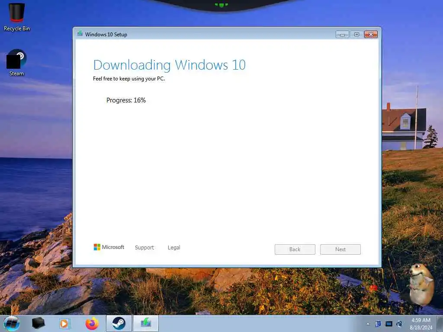Screen dimensions: 443x332
Task: Open the network monitor tray icon
Action: [x=389, y=324]
